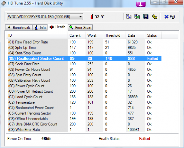Viewport: 184px width, 148px height.
Task: Select the Reallocated Event Count row
Action: (x=85, y=108)
